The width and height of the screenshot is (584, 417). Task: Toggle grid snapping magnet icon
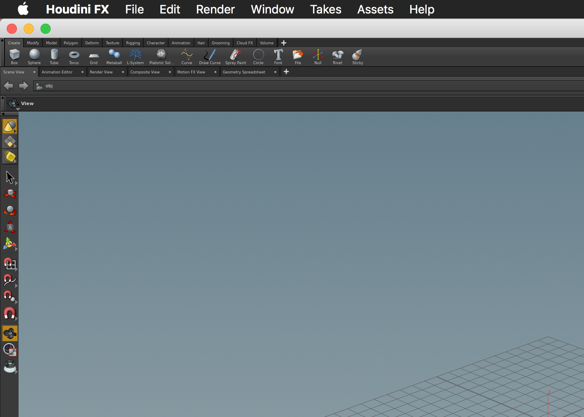click(10, 264)
